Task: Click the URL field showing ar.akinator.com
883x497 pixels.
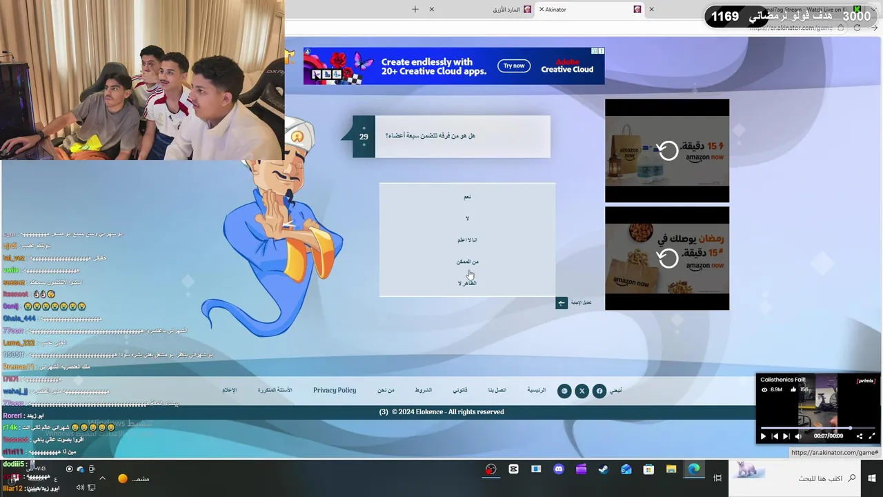Action: pyautogui.click(x=790, y=28)
